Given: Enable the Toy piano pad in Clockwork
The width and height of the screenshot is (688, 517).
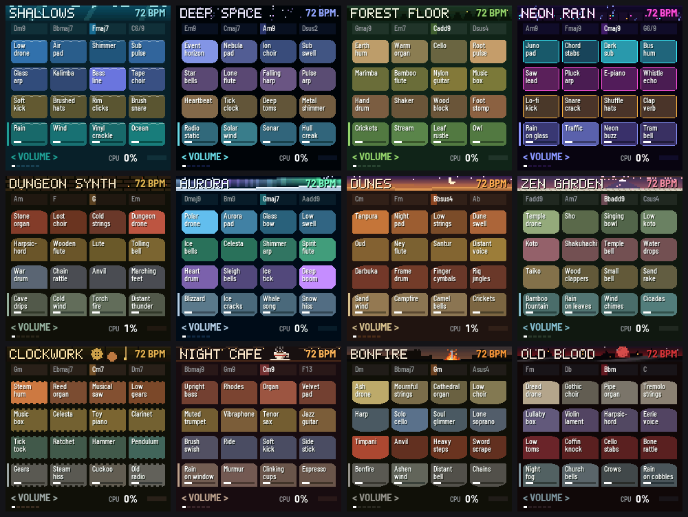Looking at the screenshot, I should (x=107, y=421).
